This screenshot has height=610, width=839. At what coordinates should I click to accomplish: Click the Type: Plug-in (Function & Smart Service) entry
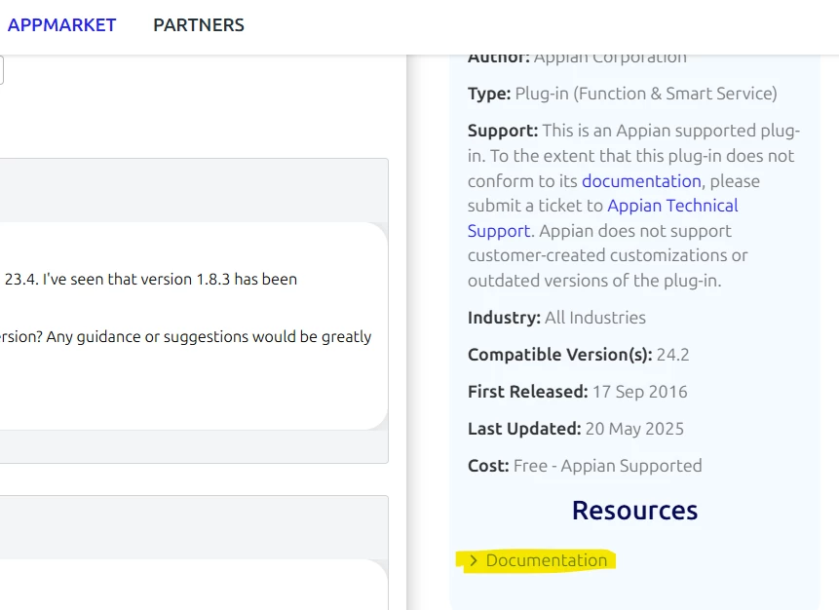click(x=623, y=94)
